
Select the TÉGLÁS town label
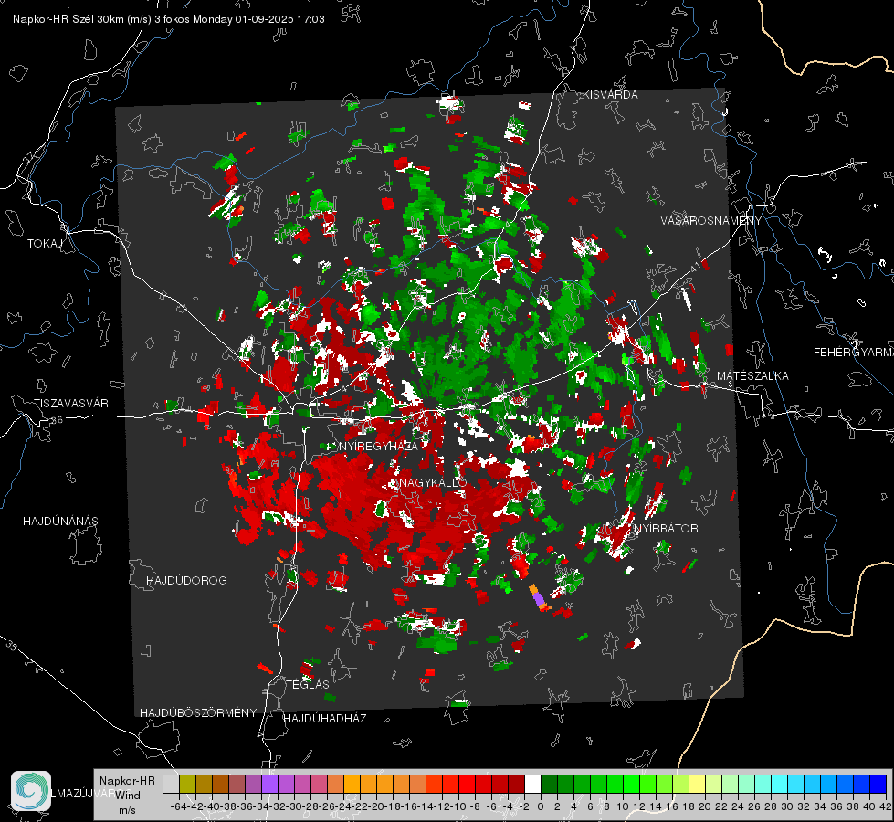[x=308, y=684]
